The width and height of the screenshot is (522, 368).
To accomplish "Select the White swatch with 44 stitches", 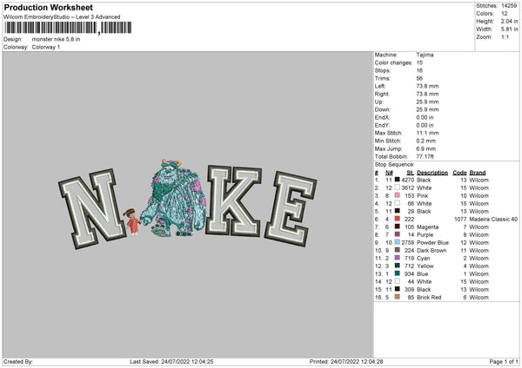I will [x=398, y=281].
